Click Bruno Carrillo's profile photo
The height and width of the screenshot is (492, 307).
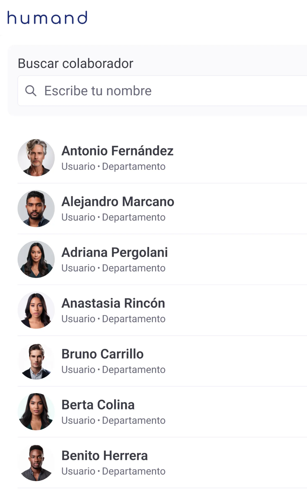tap(36, 361)
